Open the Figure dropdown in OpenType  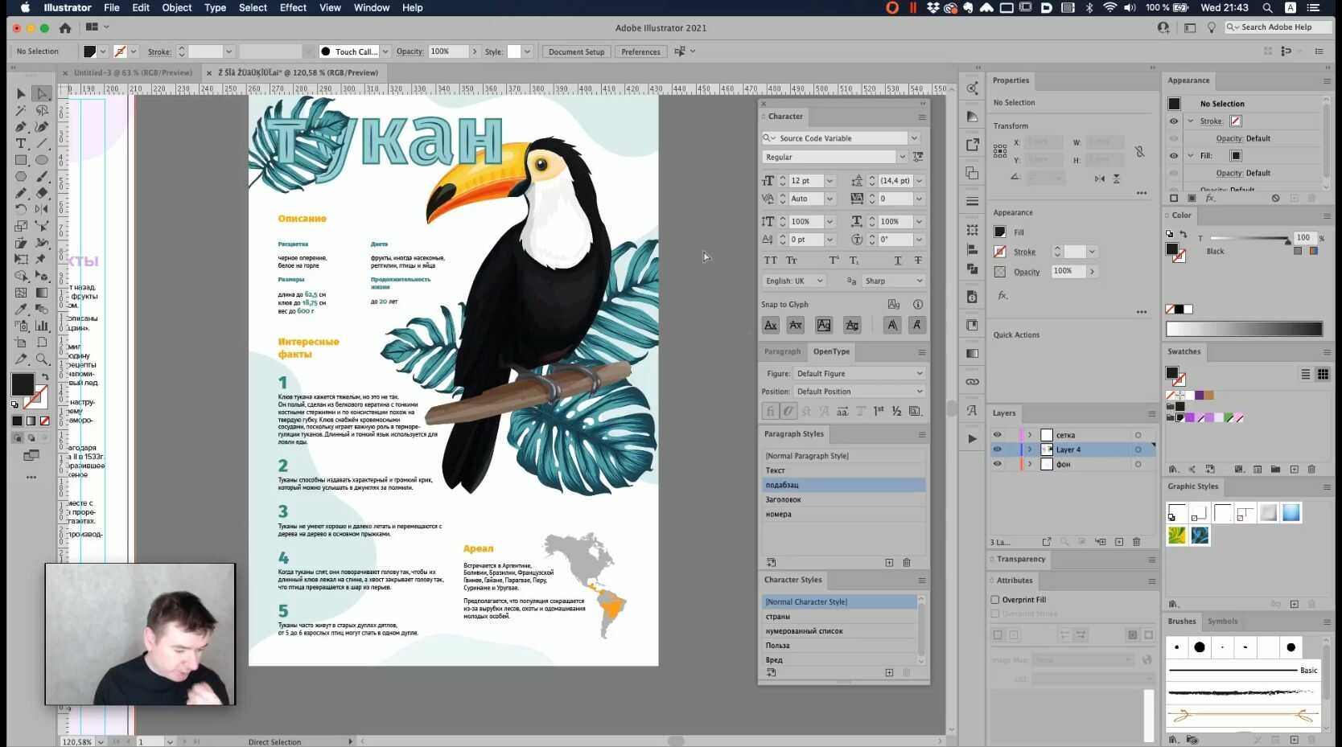click(859, 374)
